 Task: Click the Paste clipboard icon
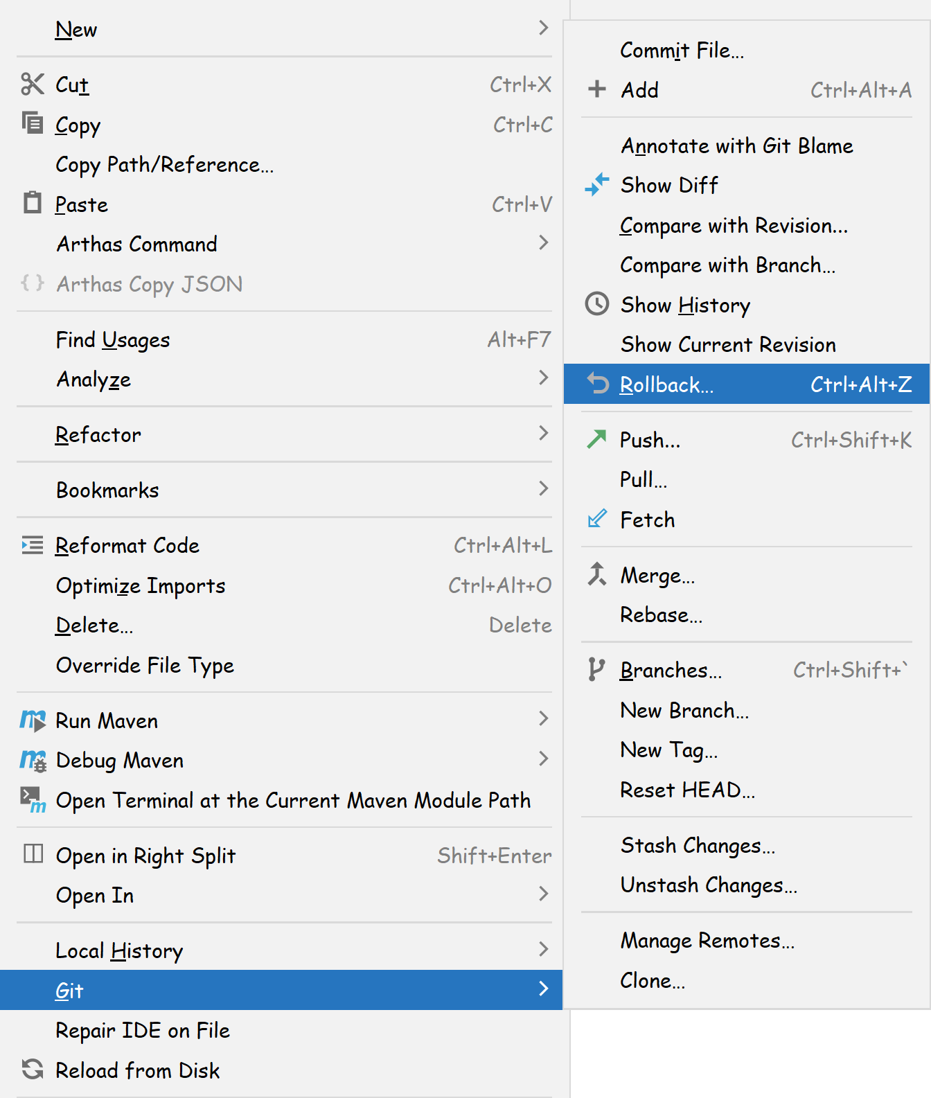click(x=32, y=203)
